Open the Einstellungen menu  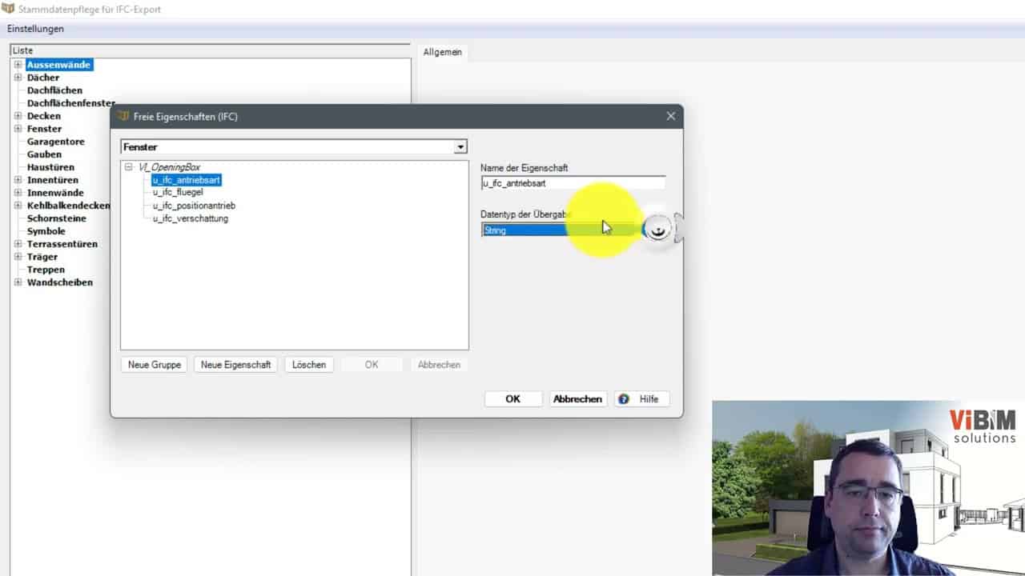35,29
